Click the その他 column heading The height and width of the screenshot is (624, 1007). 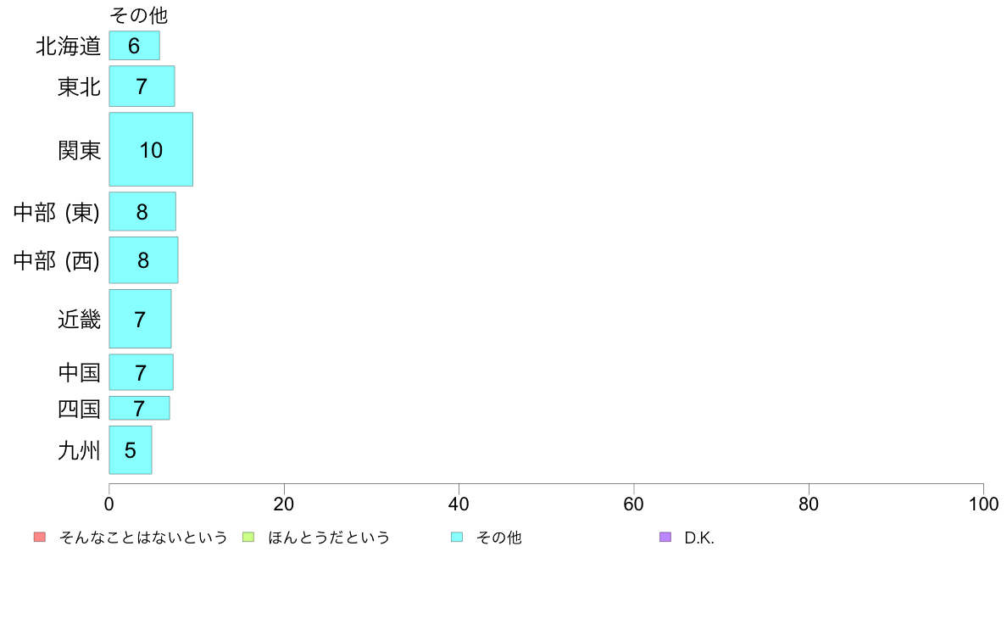click(x=138, y=14)
